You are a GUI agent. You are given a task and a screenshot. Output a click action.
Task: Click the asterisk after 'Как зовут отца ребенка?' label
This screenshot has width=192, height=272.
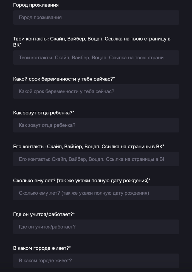click(74, 112)
